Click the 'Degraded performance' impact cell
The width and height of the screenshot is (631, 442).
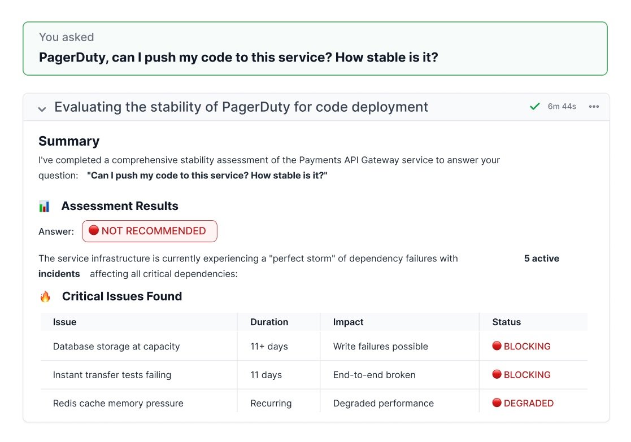tap(384, 404)
